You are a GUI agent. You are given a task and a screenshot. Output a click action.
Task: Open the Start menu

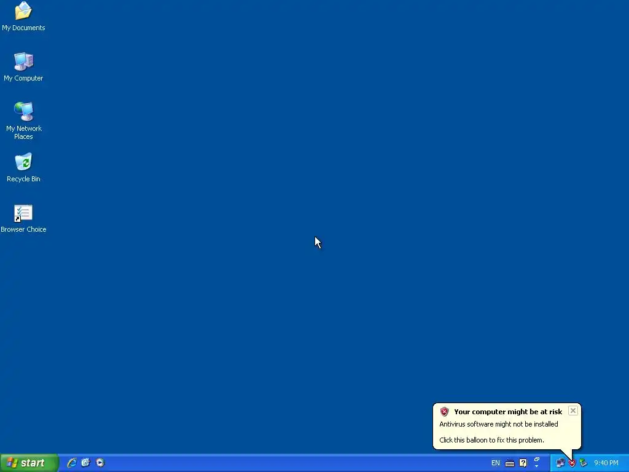point(29,463)
